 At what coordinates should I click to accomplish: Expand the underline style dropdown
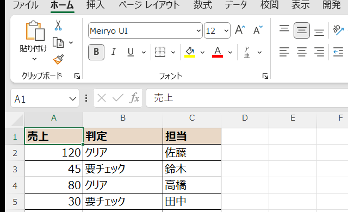pyautogui.click(x=144, y=53)
